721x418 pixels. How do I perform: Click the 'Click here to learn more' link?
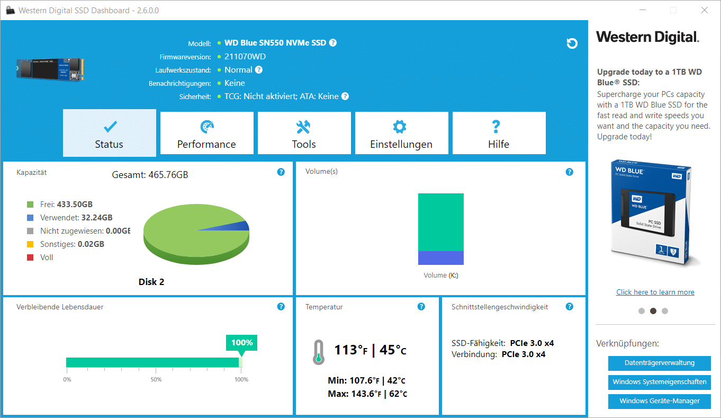655,292
